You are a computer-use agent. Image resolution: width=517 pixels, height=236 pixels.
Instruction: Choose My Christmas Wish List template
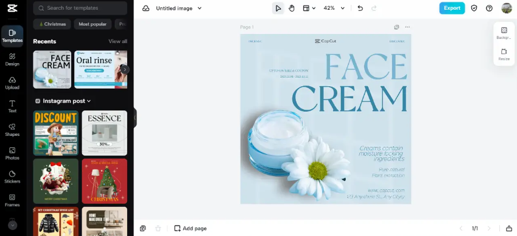coord(56,221)
